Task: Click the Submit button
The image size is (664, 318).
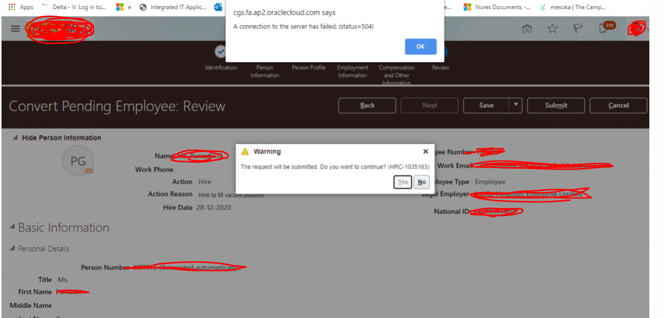Action: tap(556, 105)
